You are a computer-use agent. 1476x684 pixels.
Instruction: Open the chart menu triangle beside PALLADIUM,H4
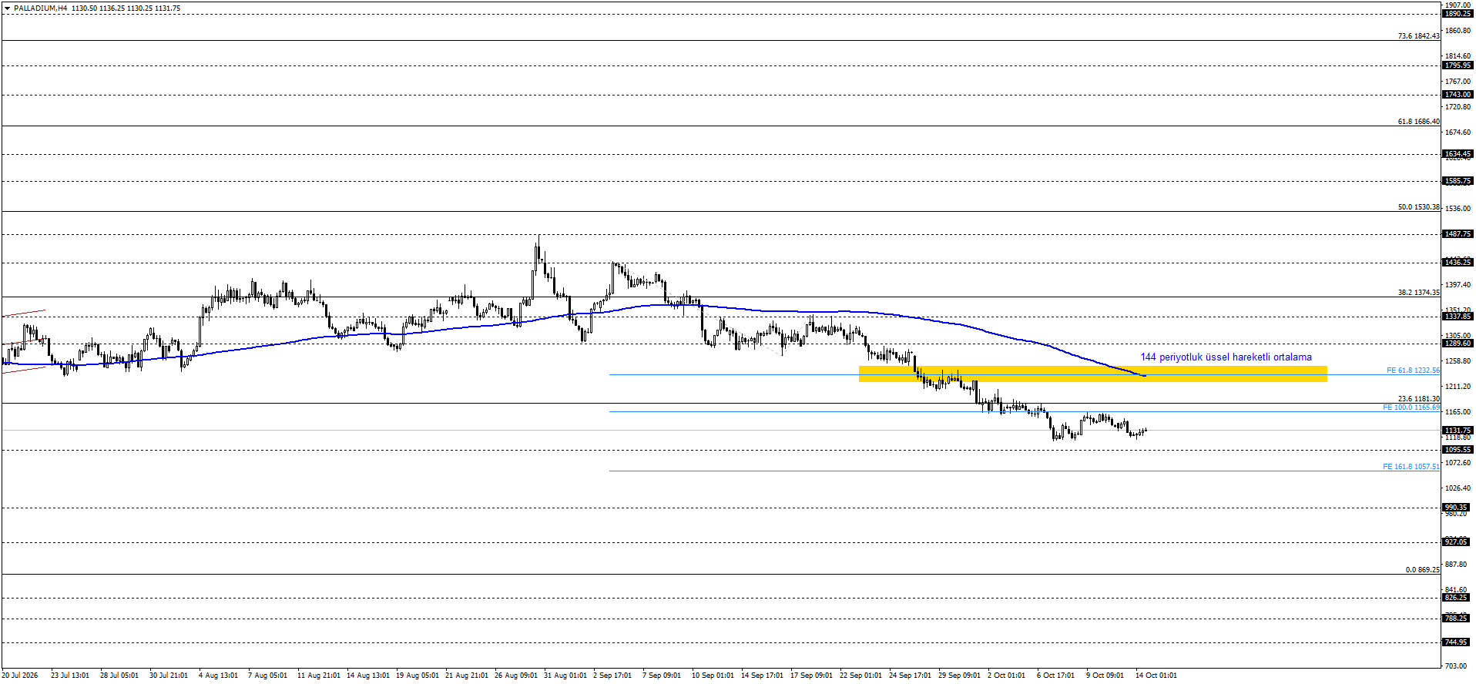(x=8, y=8)
